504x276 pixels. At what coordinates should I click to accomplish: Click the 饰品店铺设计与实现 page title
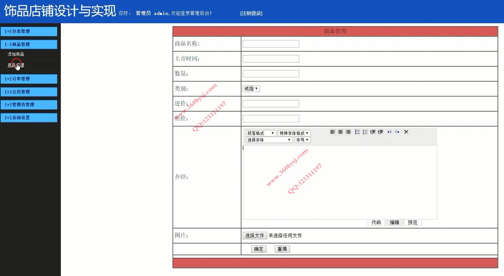(60, 11)
